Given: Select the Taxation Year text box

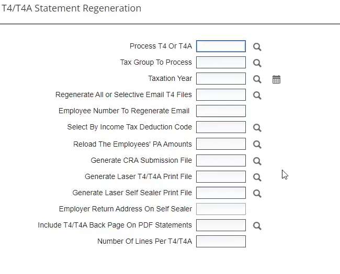Looking at the screenshot, I should pos(221,79).
